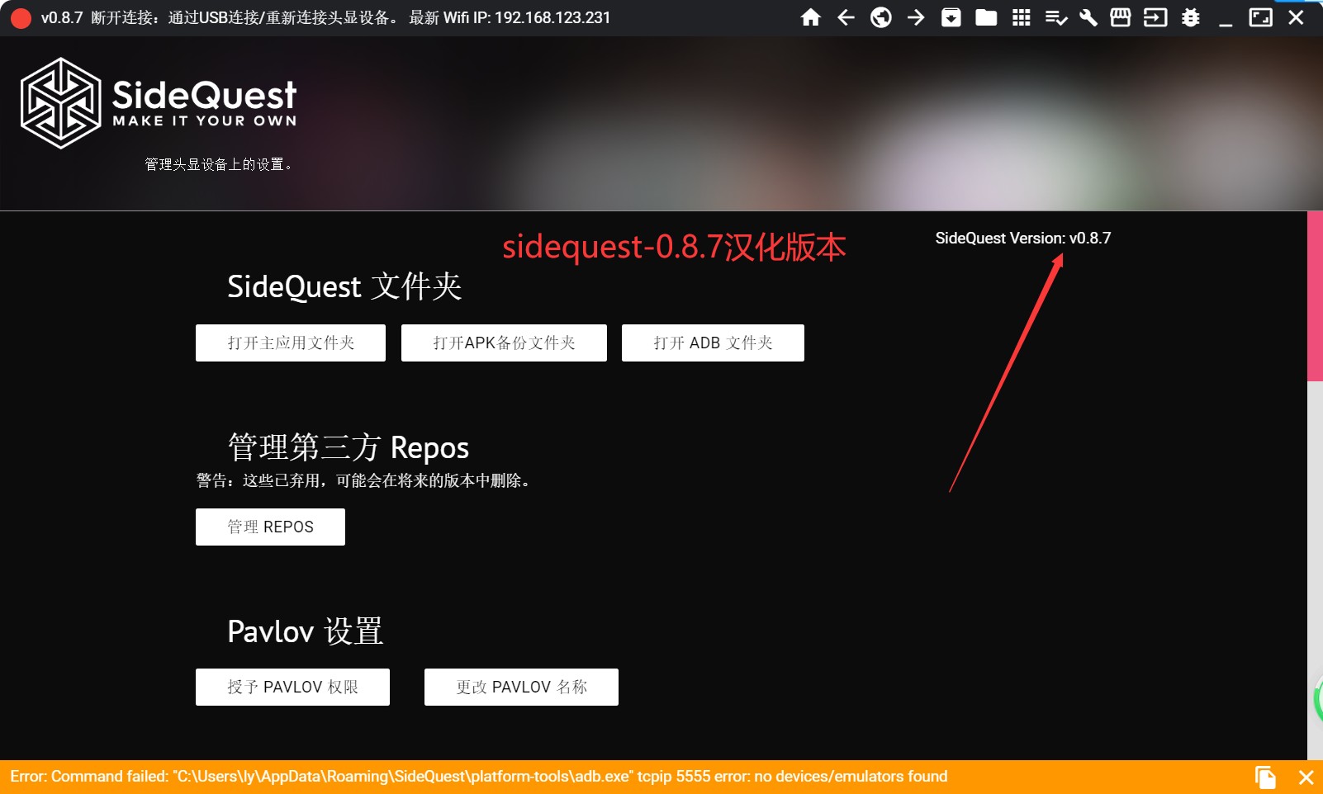Open the ADB log exit icon

coord(1156,17)
